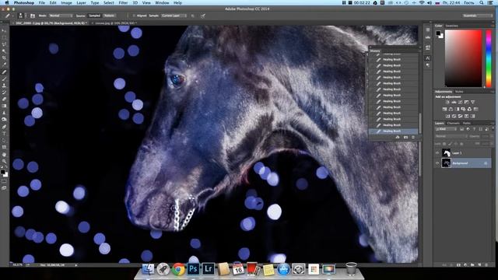Viewport: 498px width, 280px height.
Task: Toggle the layer filter switch
Action: (x=493, y=128)
